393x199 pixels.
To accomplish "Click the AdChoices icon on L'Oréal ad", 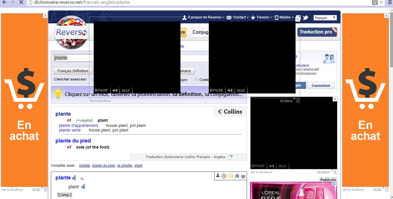I will coord(334,184).
